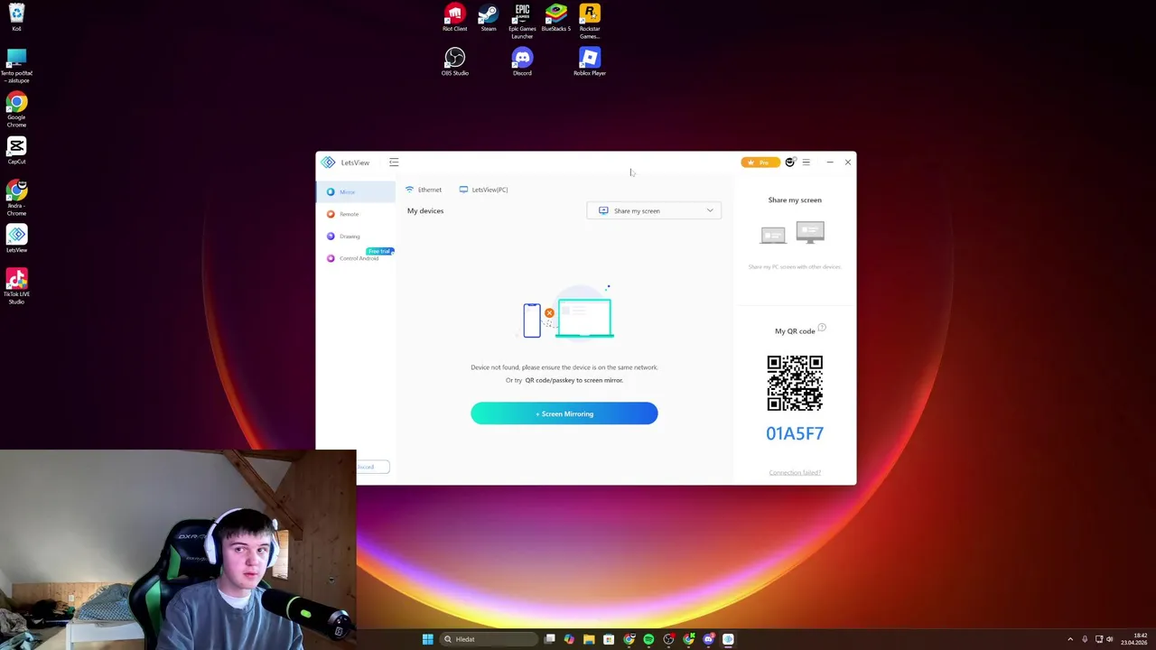
Task: Select the TikTok LIVE Studio desktop icon
Action: [x=16, y=287]
